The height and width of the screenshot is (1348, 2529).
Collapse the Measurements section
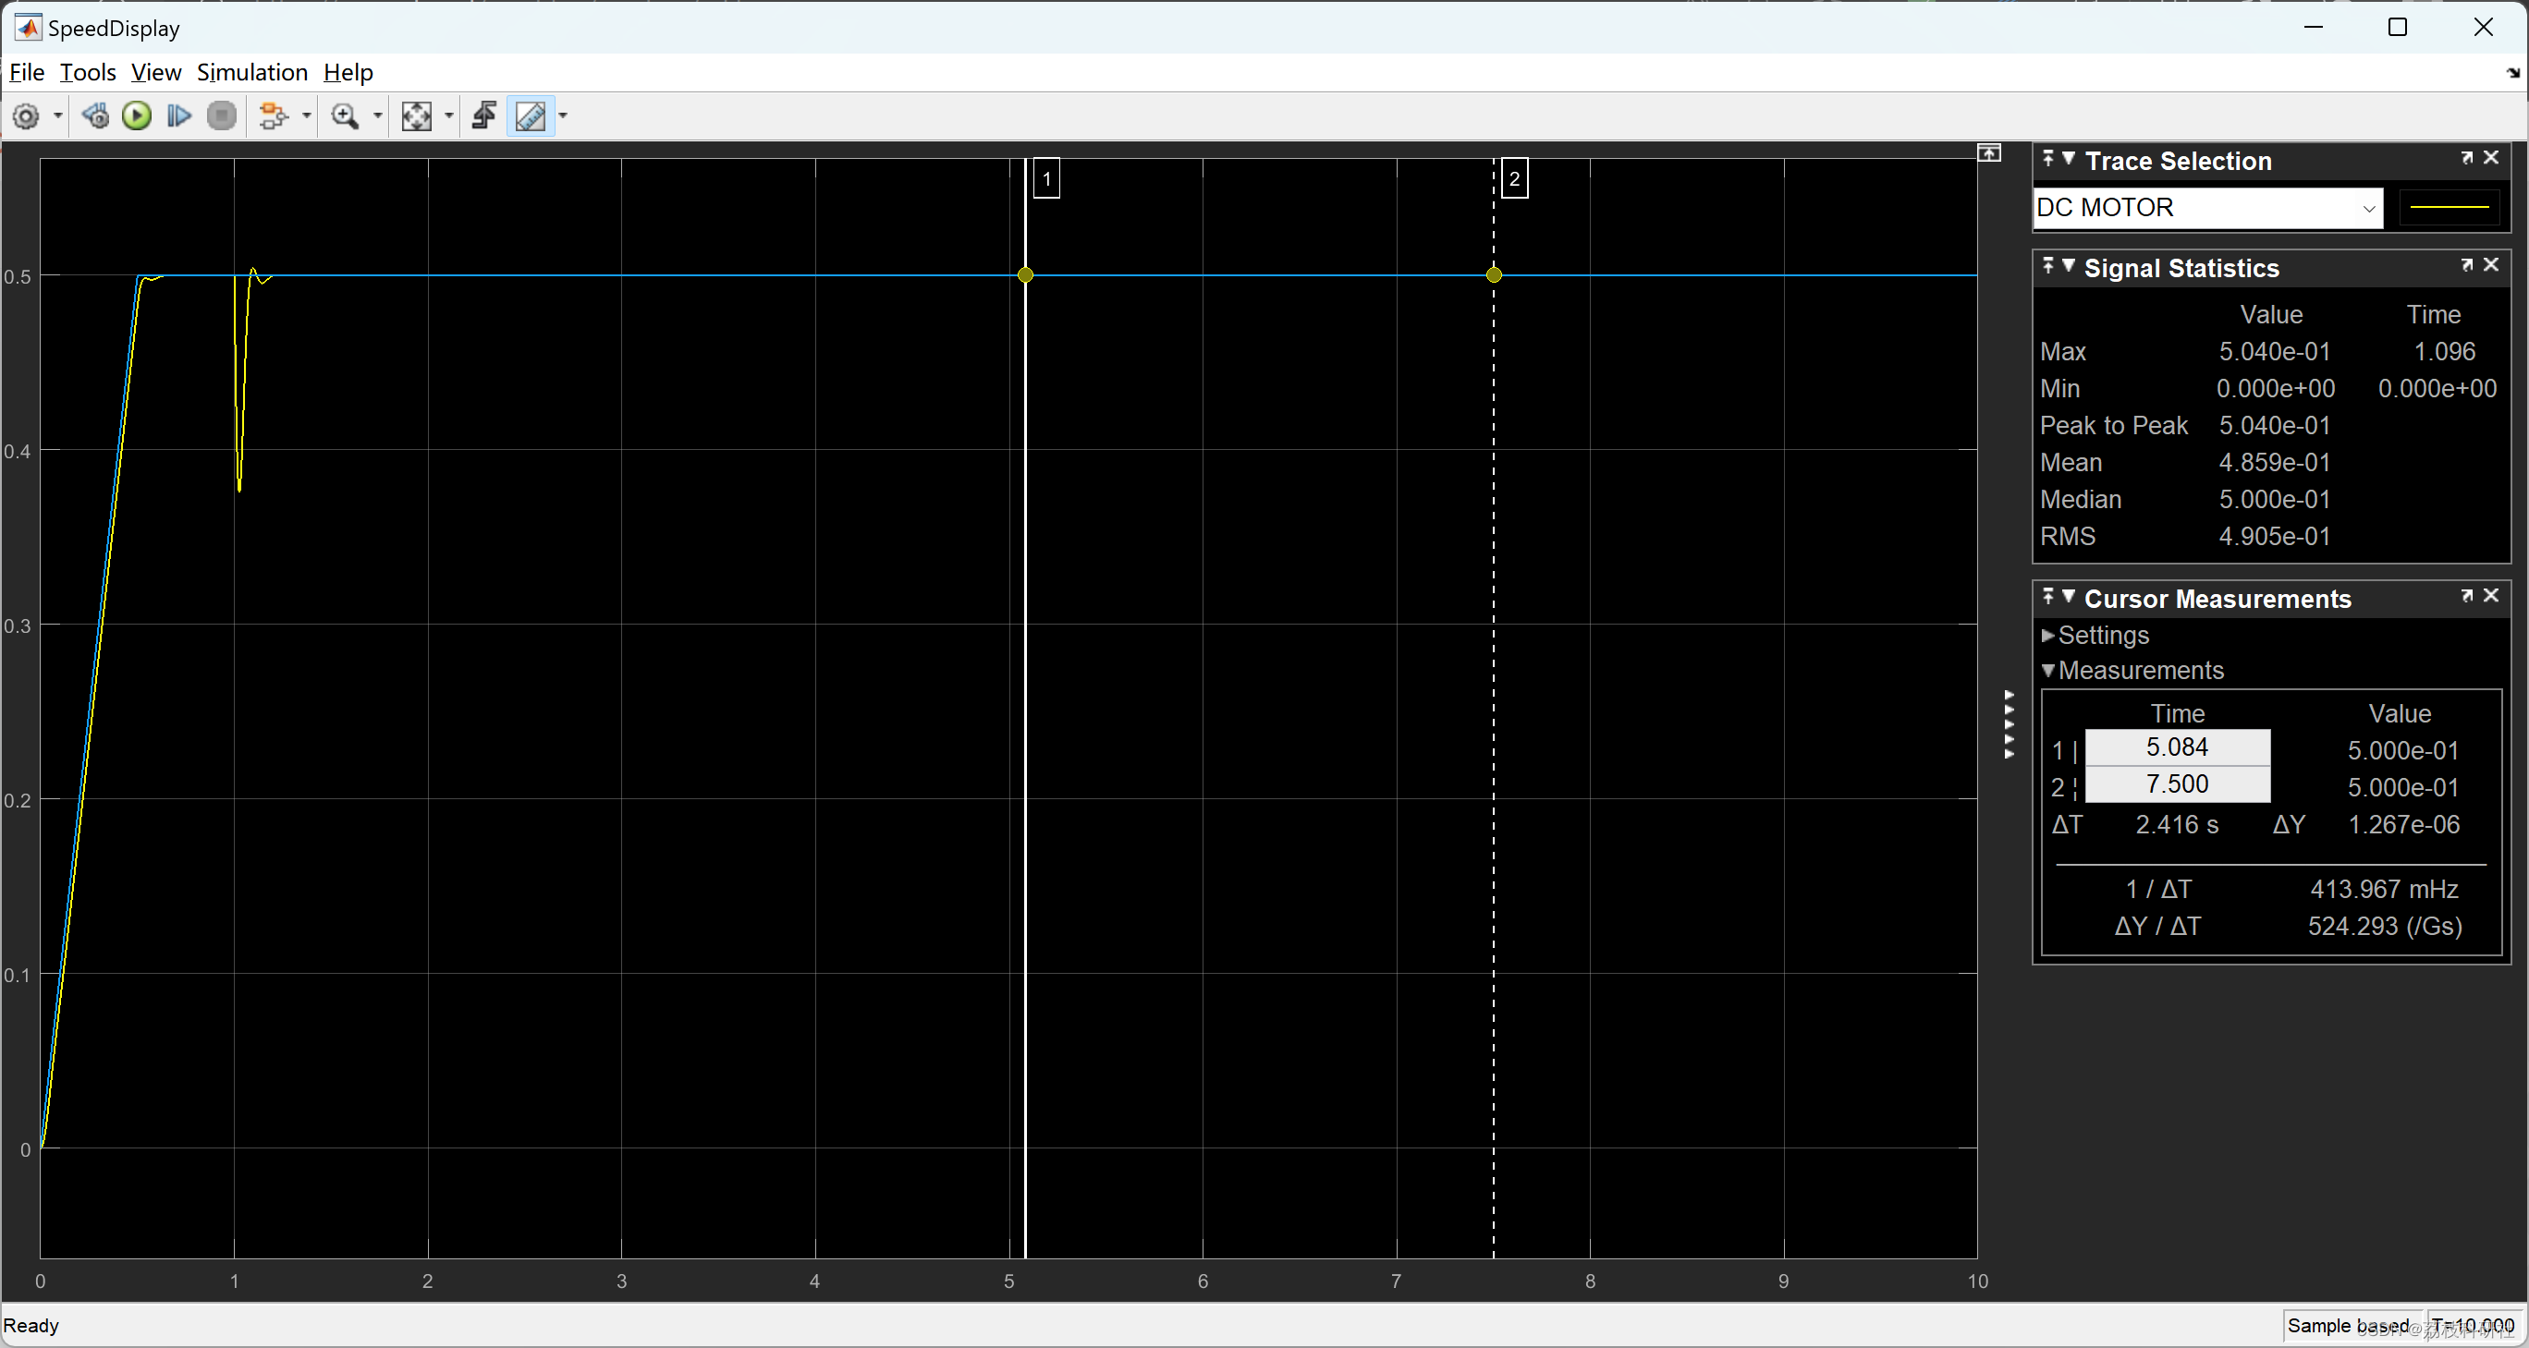tap(2050, 670)
